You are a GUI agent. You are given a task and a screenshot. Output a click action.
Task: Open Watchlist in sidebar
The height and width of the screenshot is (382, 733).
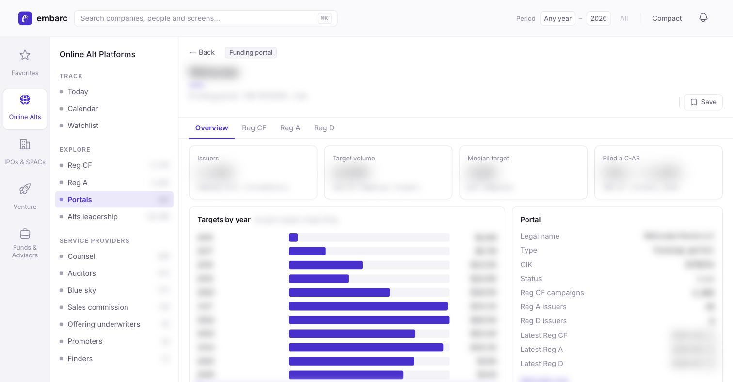point(114,126)
